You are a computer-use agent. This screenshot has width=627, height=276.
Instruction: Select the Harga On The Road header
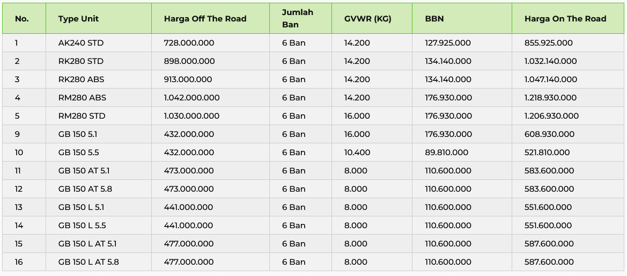click(565, 19)
